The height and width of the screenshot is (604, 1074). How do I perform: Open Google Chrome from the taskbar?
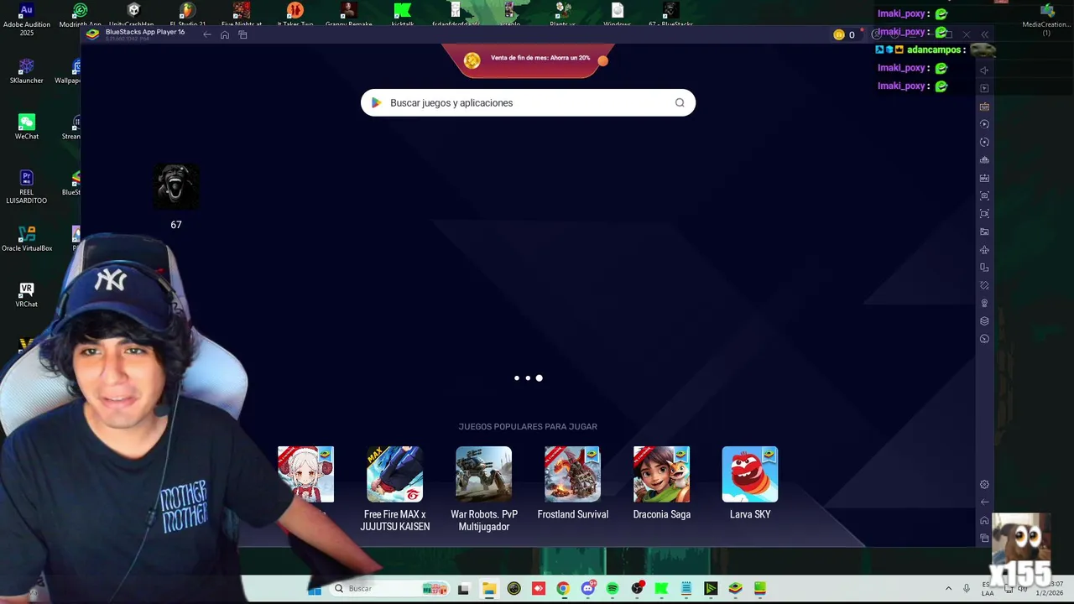563,589
